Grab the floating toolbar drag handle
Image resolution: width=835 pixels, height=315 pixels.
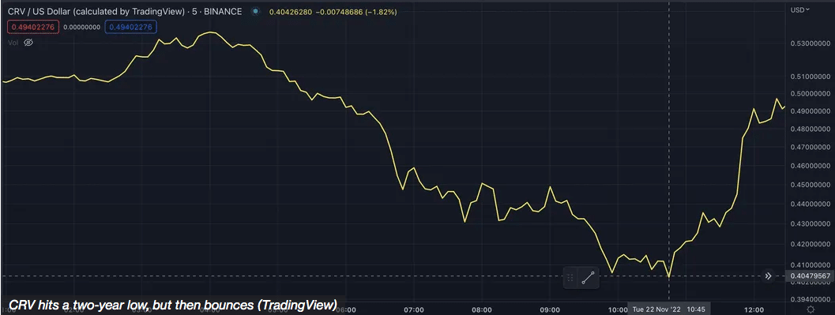[570, 277]
